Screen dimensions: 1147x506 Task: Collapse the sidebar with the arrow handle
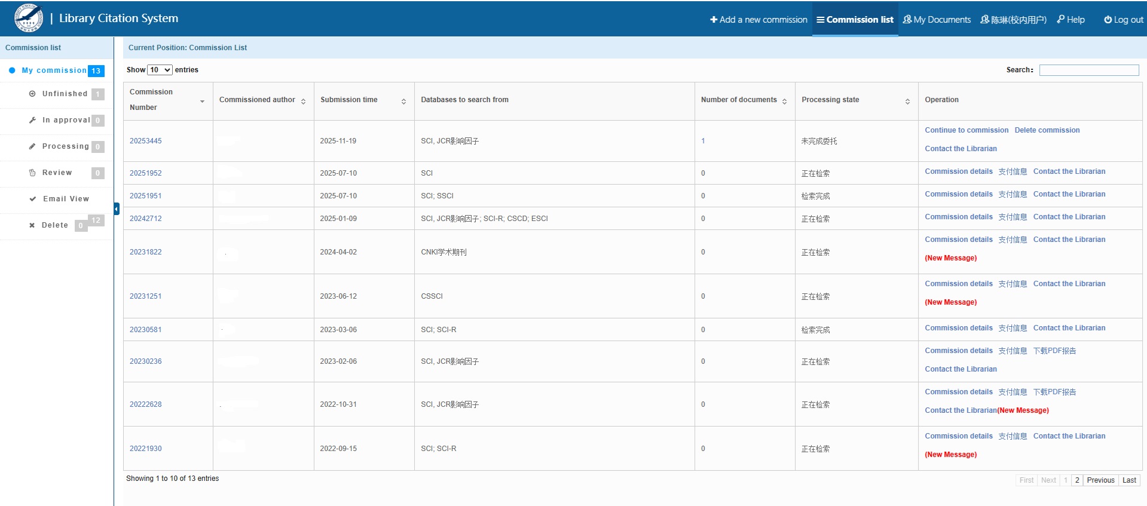[117, 208]
